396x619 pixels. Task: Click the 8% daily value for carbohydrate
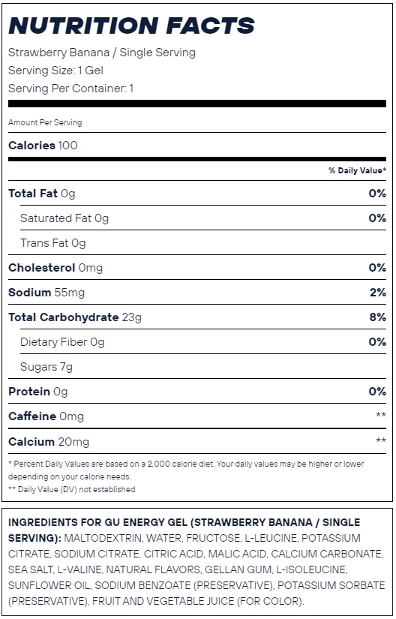(x=377, y=317)
